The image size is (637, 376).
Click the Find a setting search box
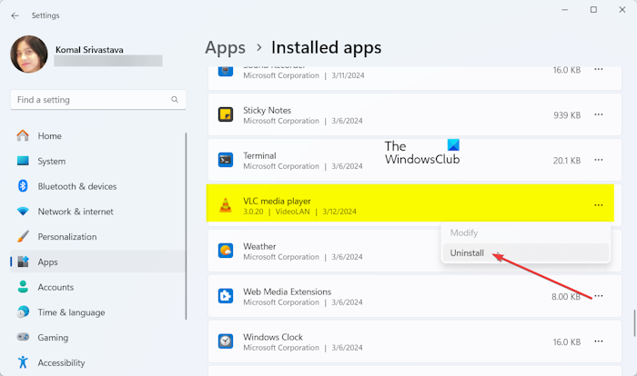point(98,100)
